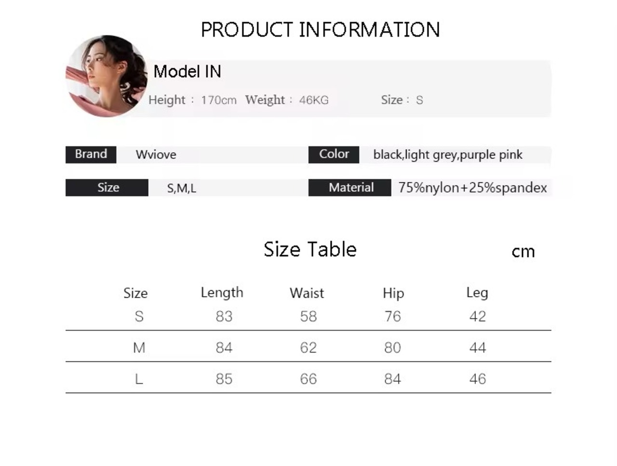Click the Size Table heading
Image resolution: width=617 pixels, height=466 pixels.
coord(310,249)
